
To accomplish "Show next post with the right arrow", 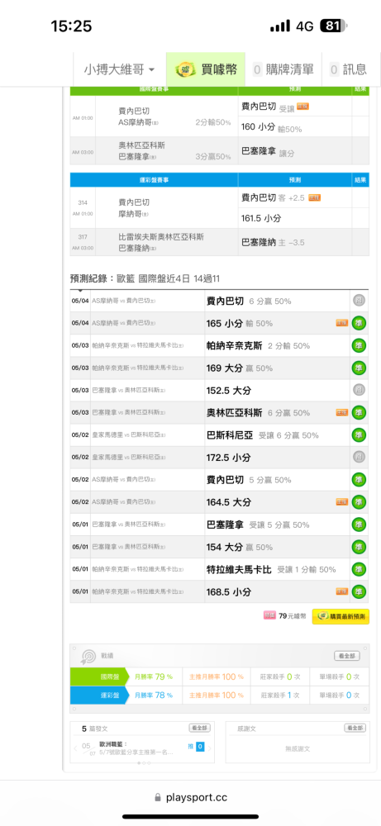I will click(209, 748).
